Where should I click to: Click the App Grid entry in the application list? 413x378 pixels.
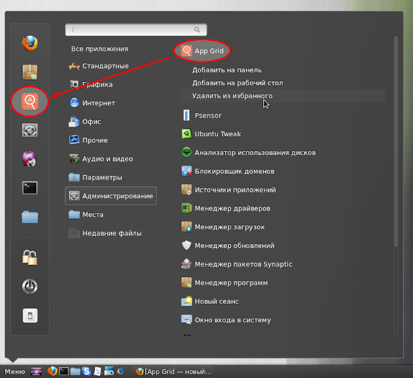202,50
